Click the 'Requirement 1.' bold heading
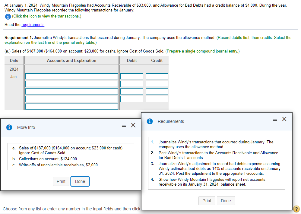Screen dimensions: 301x214 19,37
